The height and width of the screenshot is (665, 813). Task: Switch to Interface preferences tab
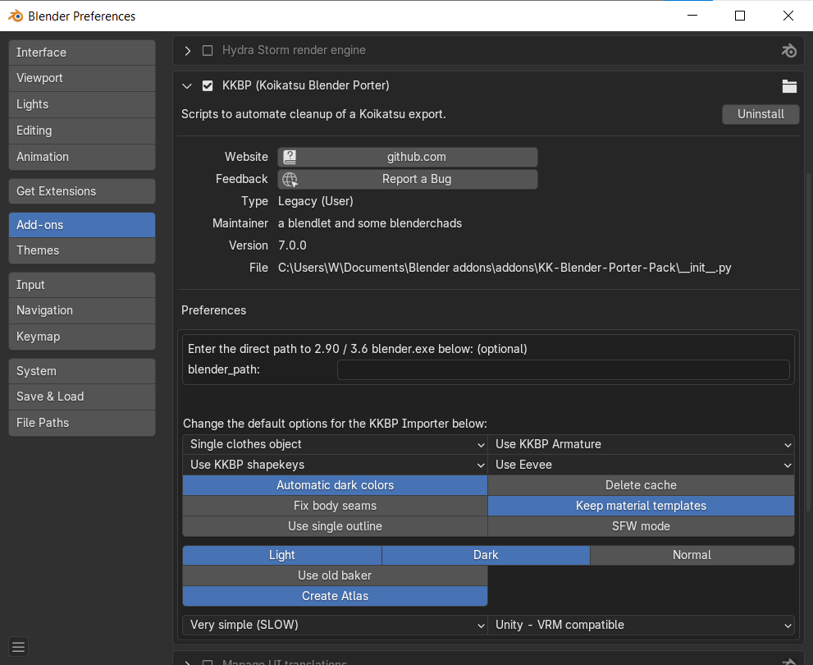[82, 53]
